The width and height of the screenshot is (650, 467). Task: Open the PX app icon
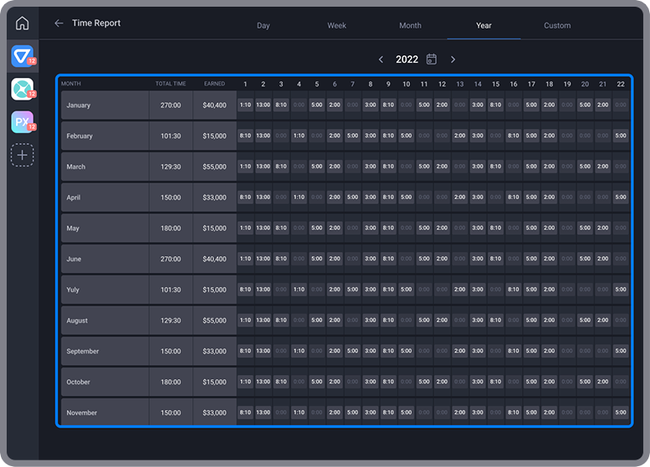point(23,122)
